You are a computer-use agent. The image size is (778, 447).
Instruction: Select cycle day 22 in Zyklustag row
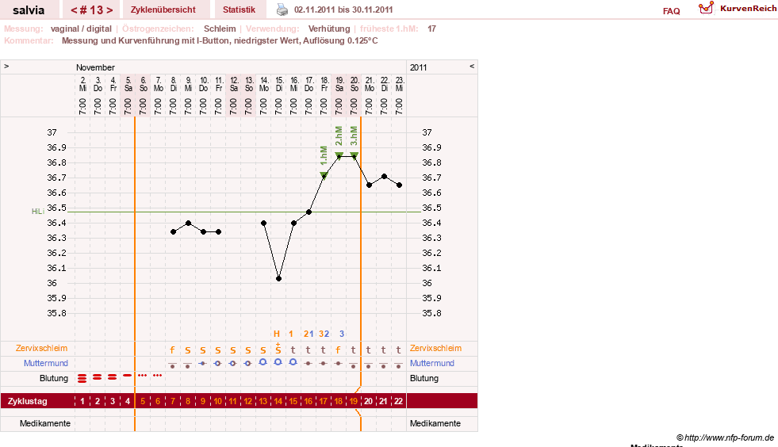398,401
